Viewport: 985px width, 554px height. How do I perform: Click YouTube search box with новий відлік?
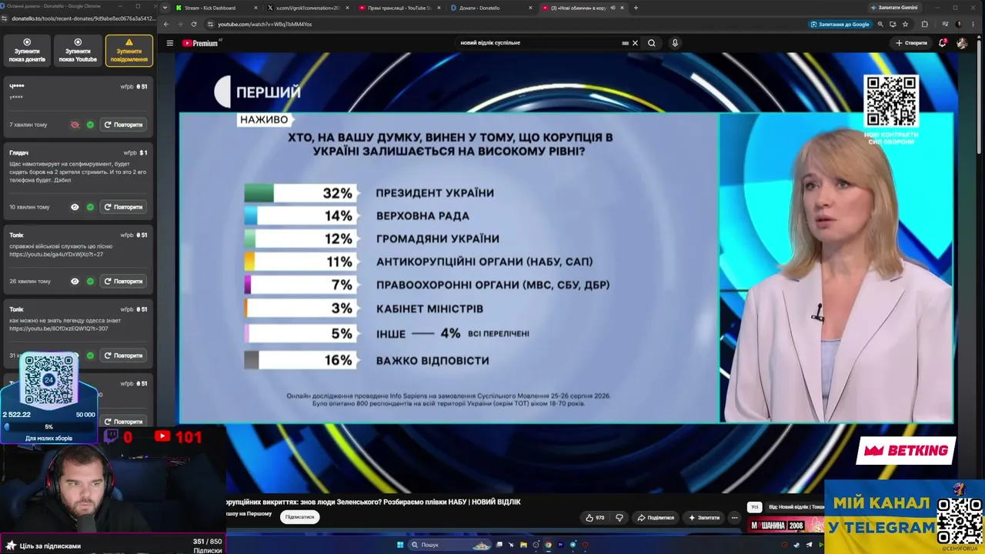click(x=539, y=43)
